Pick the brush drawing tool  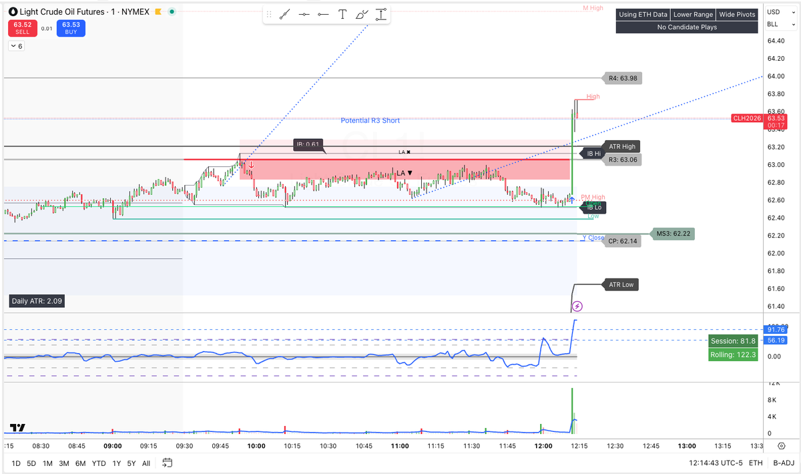point(362,14)
